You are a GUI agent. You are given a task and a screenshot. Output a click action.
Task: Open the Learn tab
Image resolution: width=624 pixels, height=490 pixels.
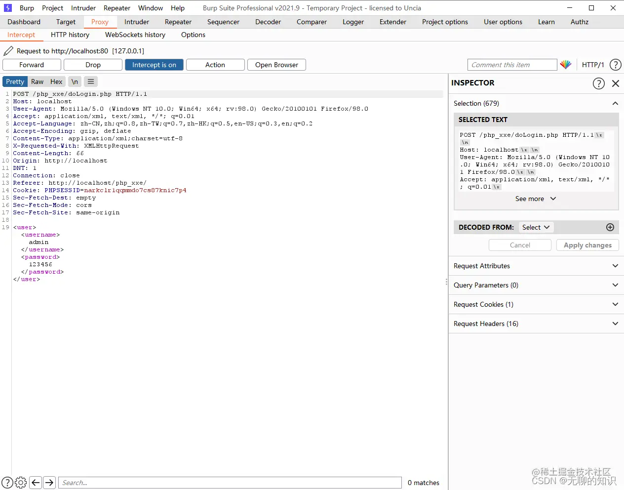click(546, 22)
